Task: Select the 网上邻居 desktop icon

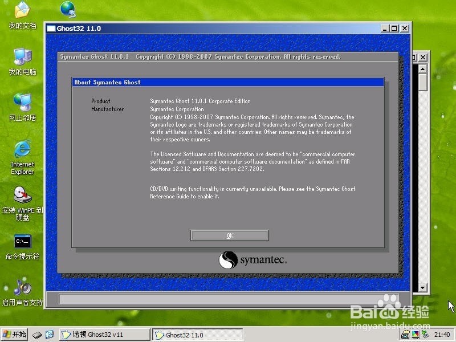Action: click(22, 107)
